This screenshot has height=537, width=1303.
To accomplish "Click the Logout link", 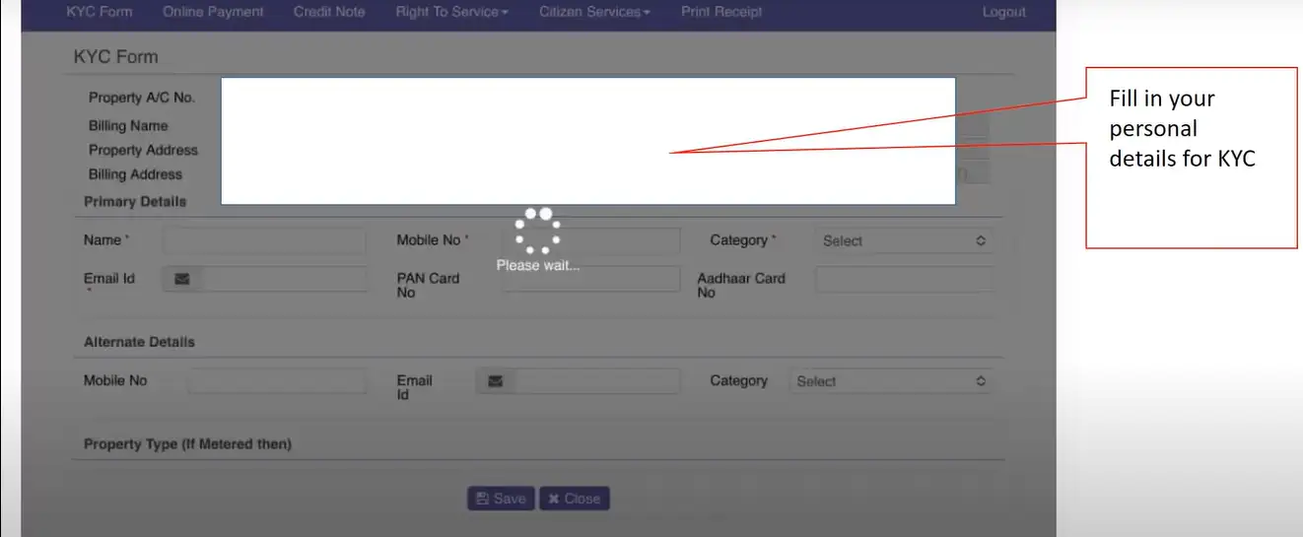I will pyautogui.click(x=1003, y=12).
